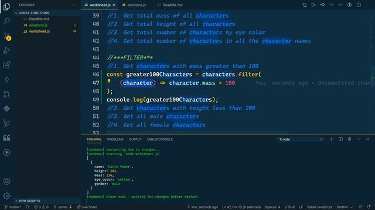Open the Search view in the activity bar
The width and height of the screenshot is (375, 210).
click(6, 21)
